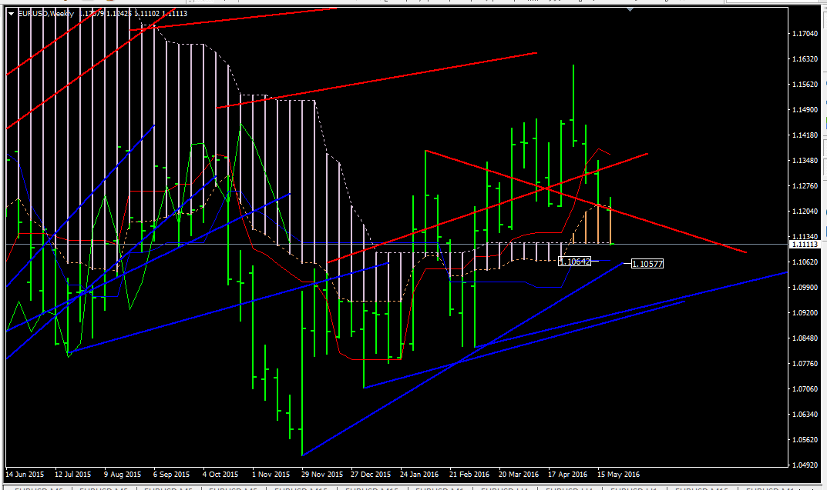
Task: Click the EURUSD,Weekly chart title text
Action: tap(46, 14)
